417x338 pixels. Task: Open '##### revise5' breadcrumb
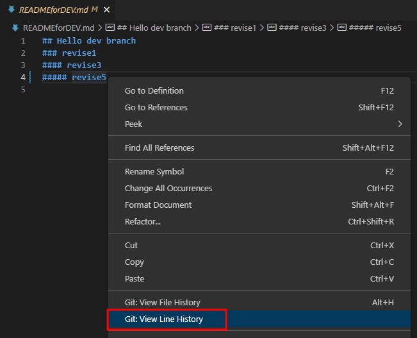tap(375, 28)
